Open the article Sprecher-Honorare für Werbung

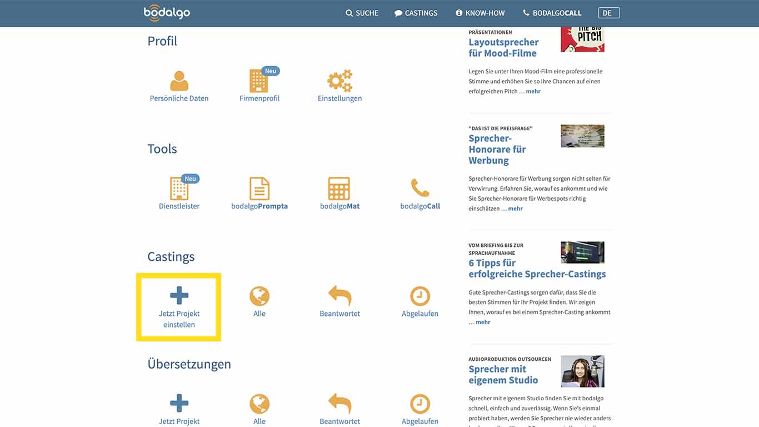497,150
